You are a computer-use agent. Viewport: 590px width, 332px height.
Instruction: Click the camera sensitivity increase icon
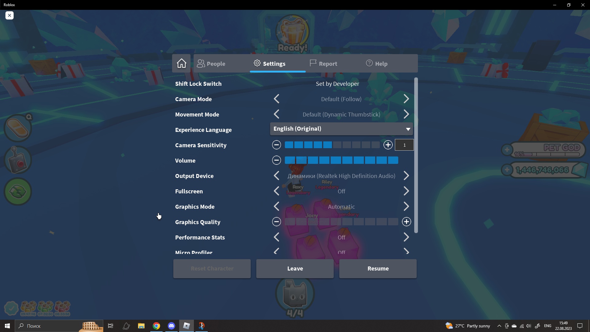(388, 145)
